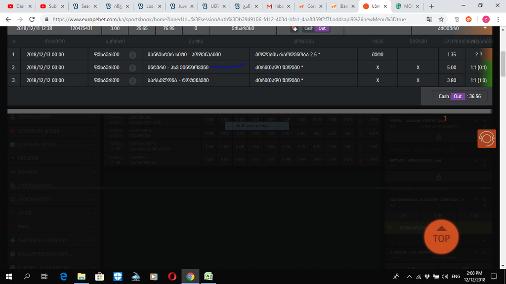Image resolution: width=506 pixels, height=284 pixels.
Task: Click the page vertical scrollbar thumb
Action: tap(503, 64)
